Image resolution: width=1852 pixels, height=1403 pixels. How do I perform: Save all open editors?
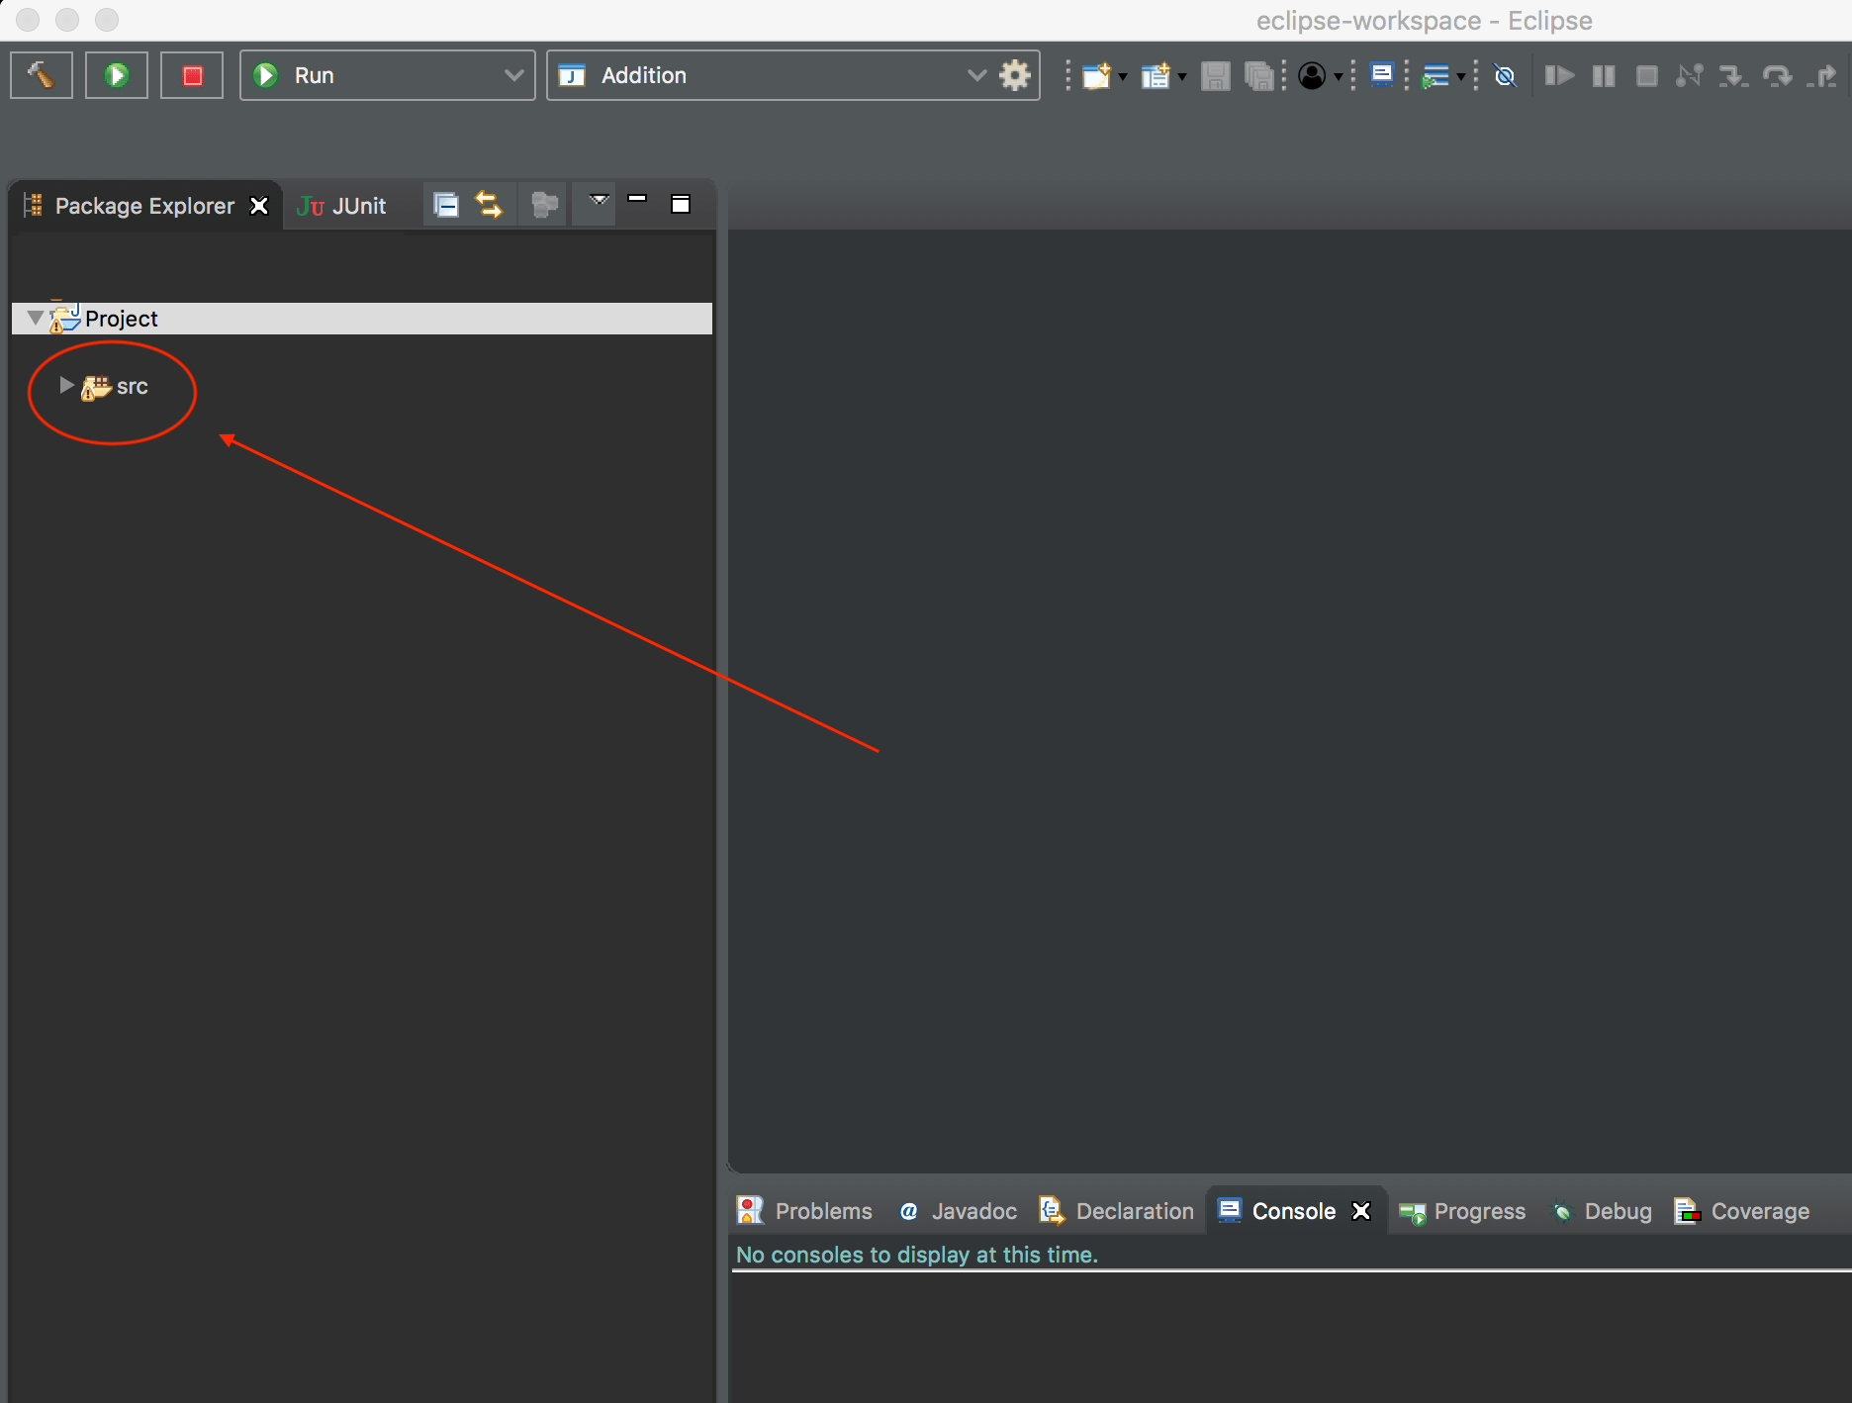coord(1257,75)
